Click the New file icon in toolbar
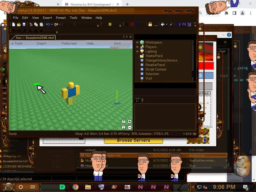This screenshot has height=192, width=256. (13, 24)
